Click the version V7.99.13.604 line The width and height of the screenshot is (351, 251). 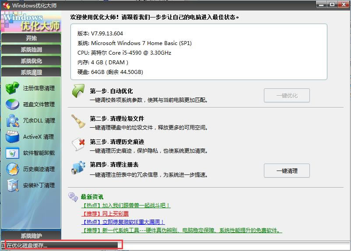pos(100,34)
